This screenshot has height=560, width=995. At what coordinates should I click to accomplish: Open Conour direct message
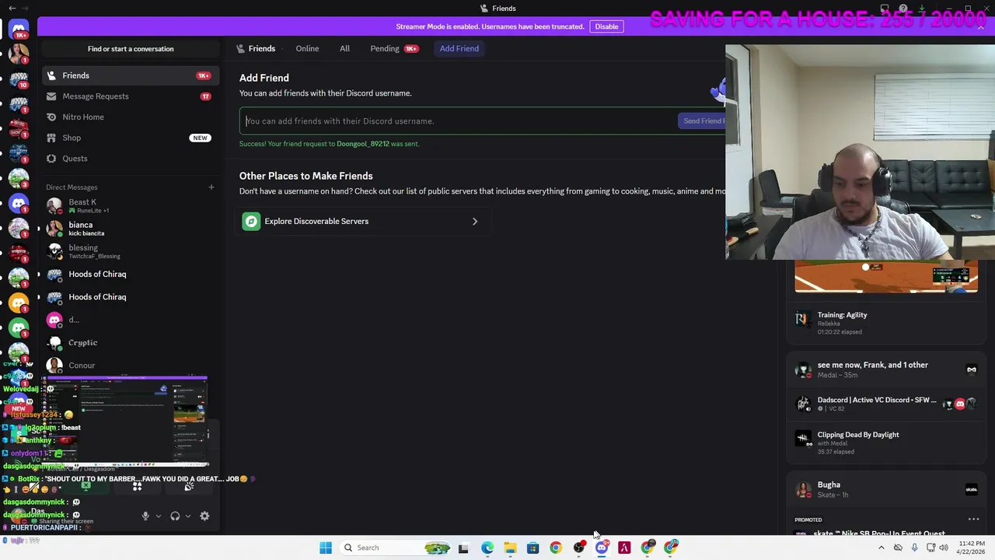[x=130, y=365]
